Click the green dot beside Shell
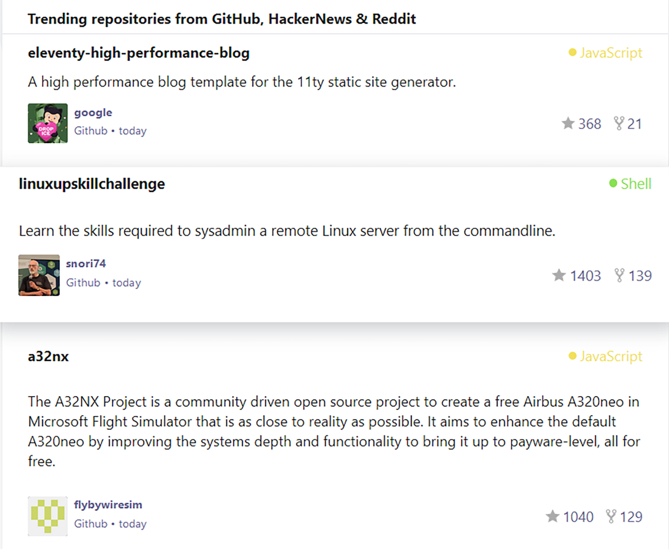 tap(613, 183)
